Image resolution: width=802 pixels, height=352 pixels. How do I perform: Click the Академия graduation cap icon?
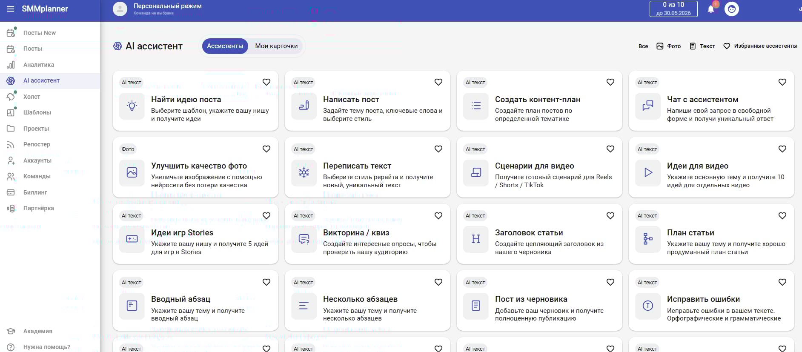tap(11, 331)
